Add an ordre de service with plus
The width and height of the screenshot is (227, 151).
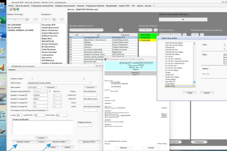point(170,34)
